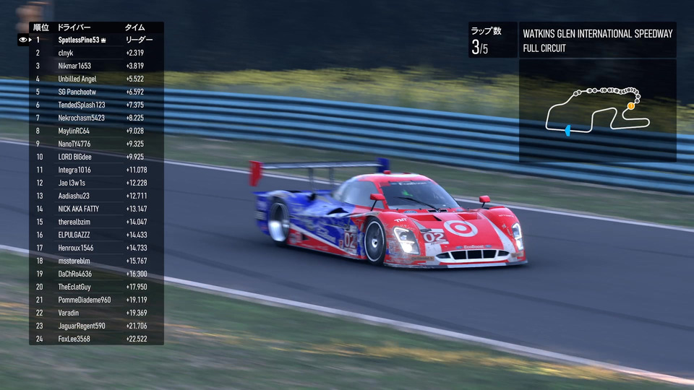Viewport: 694px width, 390px height.
Task: Click the track outline minimap
Action: [598, 110]
